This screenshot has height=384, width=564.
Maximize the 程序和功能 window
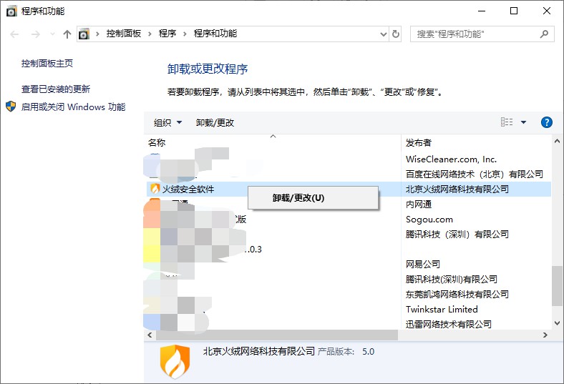pos(514,11)
